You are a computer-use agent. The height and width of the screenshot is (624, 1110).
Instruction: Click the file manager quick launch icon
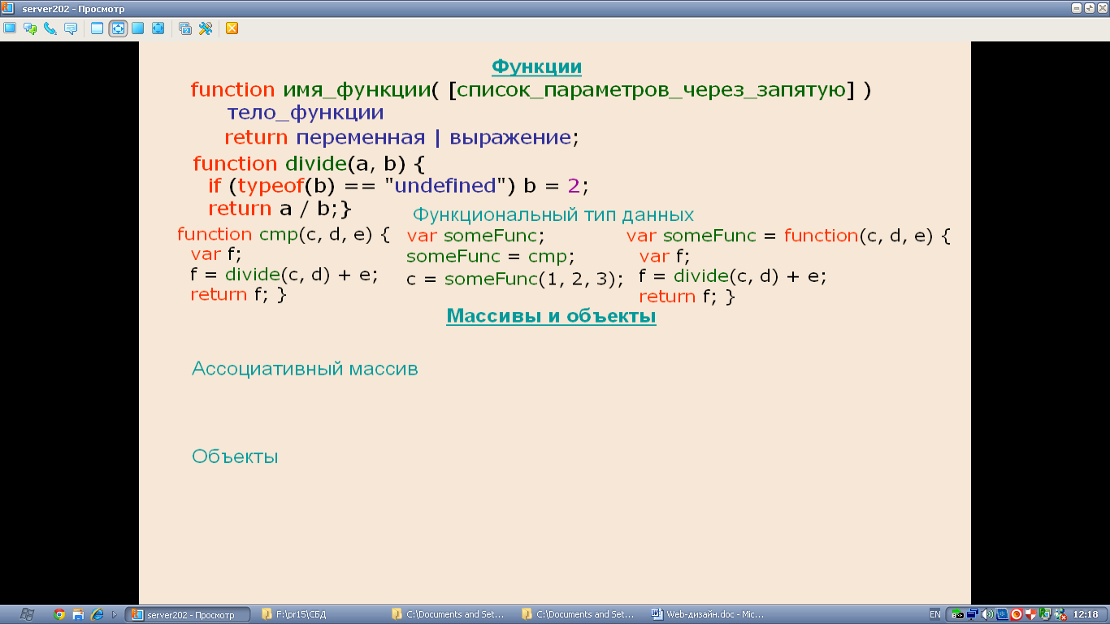tap(78, 614)
